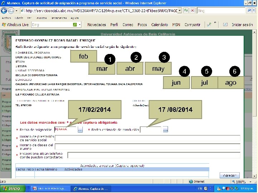Click the Bing search box beside the address bar
The width and height of the screenshot is (258, 193).
tap(221, 11)
